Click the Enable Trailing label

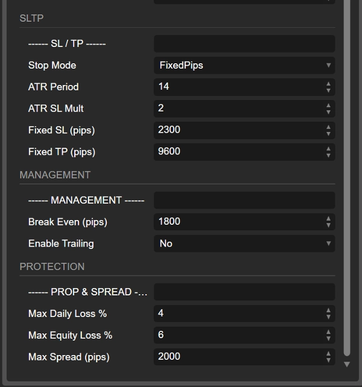61,244
